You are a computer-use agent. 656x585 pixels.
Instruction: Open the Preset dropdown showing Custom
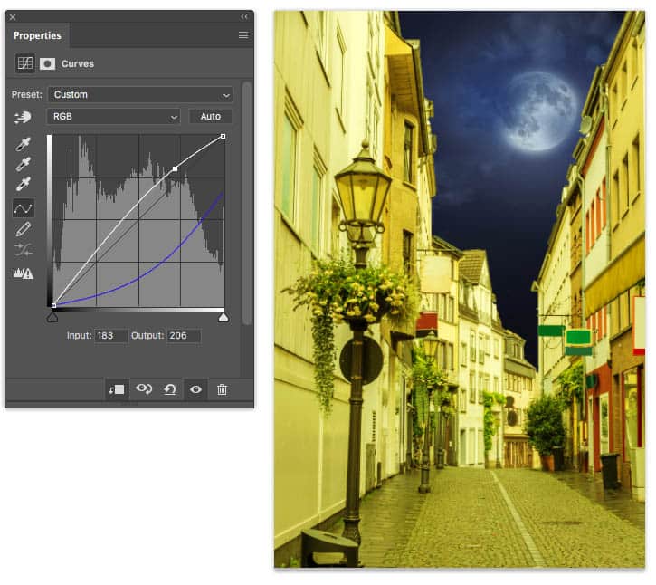[x=140, y=95]
